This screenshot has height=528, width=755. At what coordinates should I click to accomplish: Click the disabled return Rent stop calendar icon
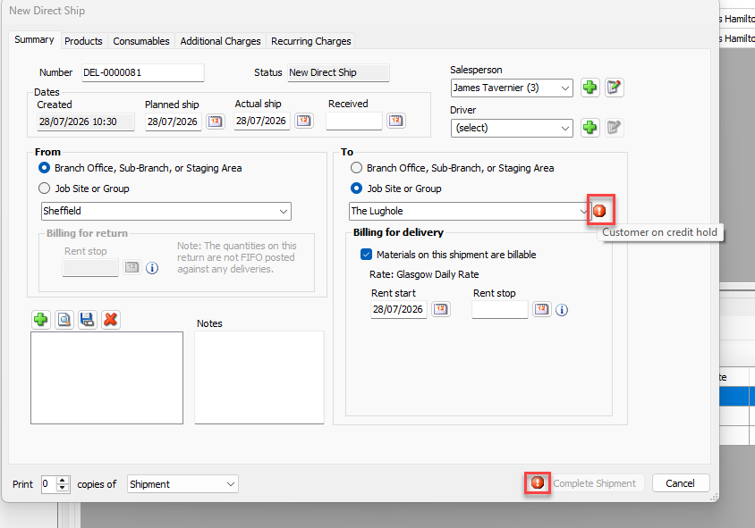click(x=131, y=267)
